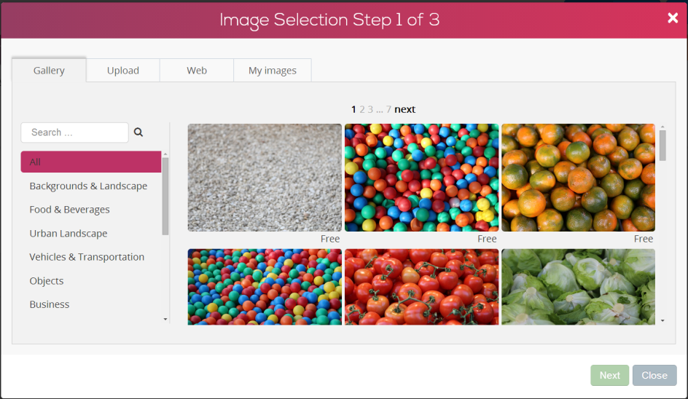Pick the Vehicles & Transportation category
The height and width of the screenshot is (399, 688).
[x=87, y=257]
